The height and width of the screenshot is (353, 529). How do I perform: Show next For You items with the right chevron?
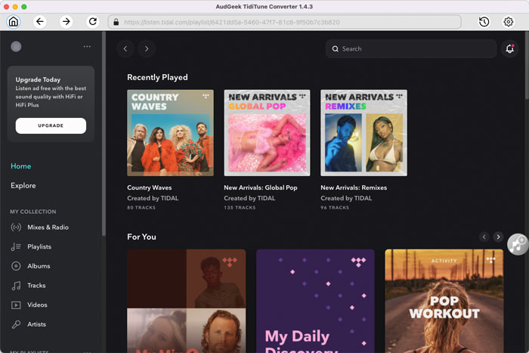pos(498,237)
